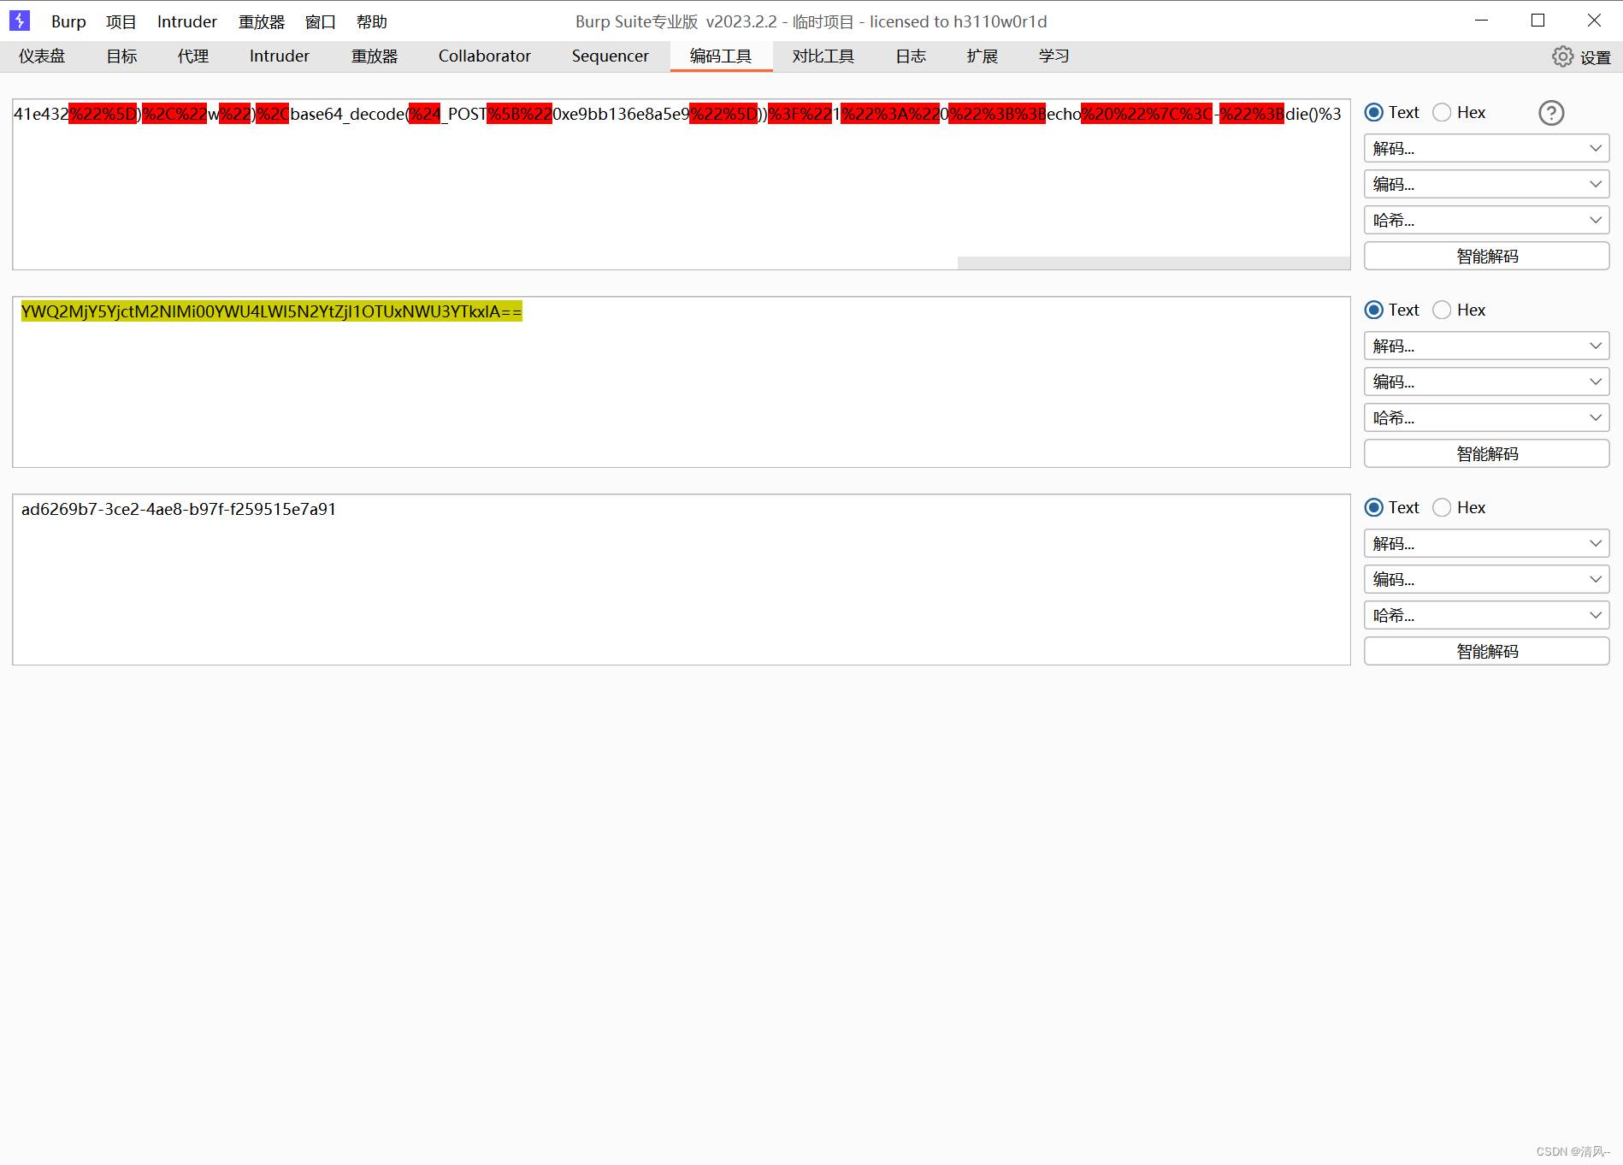Click the help question mark icon
The image size is (1623, 1165).
tap(1551, 113)
